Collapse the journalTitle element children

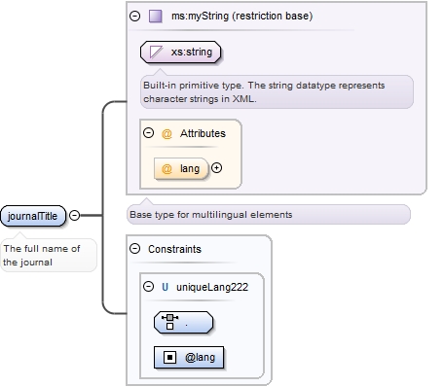[x=75, y=215]
